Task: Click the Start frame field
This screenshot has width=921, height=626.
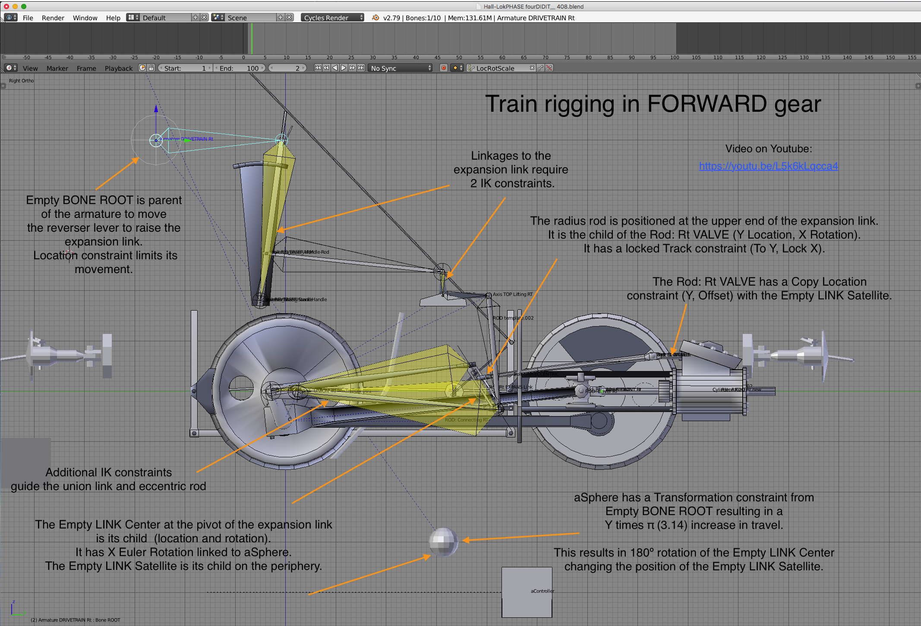Action: [x=185, y=68]
